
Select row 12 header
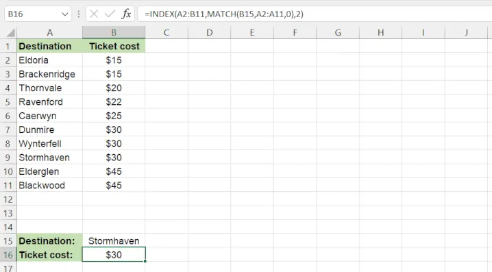(x=8, y=199)
